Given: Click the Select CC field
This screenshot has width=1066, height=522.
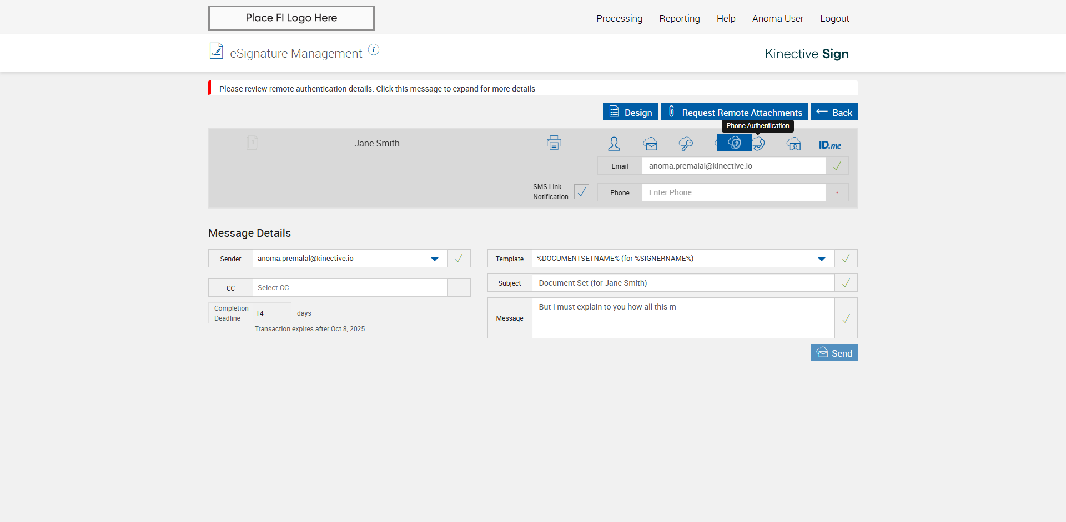Looking at the screenshot, I should tap(350, 288).
